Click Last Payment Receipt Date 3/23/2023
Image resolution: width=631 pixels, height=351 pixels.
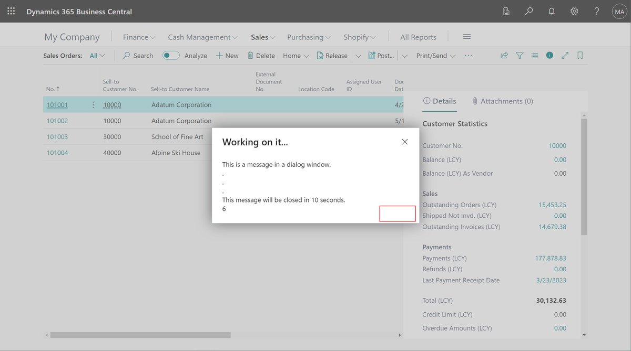[552, 280]
